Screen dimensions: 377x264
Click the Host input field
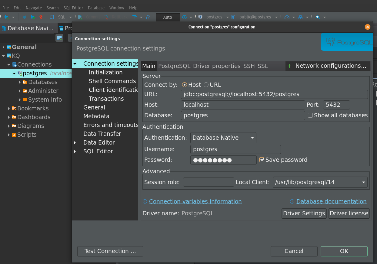click(243, 105)
